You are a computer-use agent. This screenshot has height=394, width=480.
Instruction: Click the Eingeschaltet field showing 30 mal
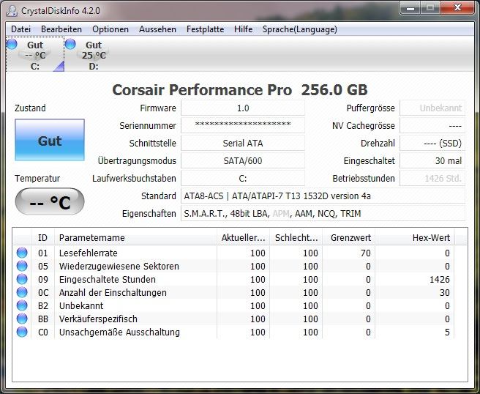pos(432,161)
